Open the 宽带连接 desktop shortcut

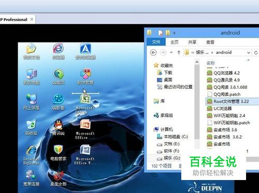[x=31, y=178]
